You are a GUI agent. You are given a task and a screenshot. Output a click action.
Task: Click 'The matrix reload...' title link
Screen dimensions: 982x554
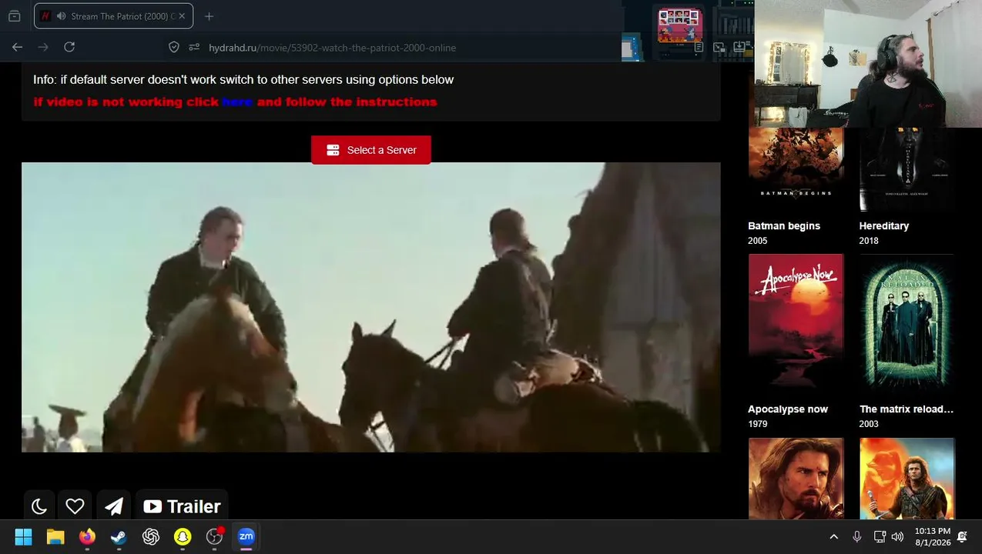(907, 409)
